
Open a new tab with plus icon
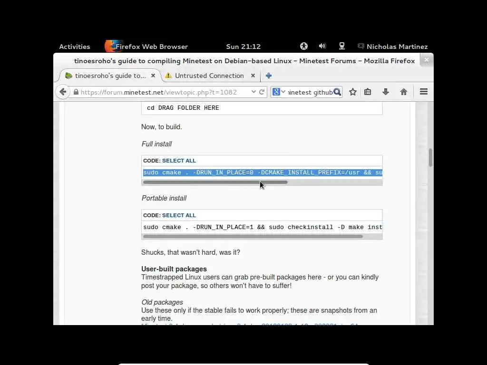[x=269, y=76]
